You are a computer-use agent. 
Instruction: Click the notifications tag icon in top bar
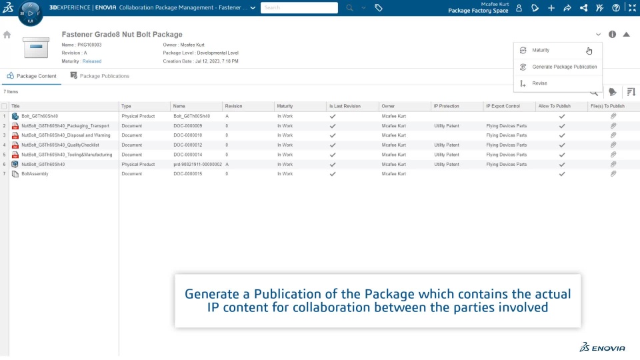click(535, 8)
